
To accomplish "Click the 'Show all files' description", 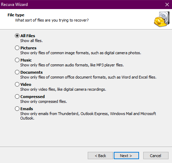I will [32, 41].
